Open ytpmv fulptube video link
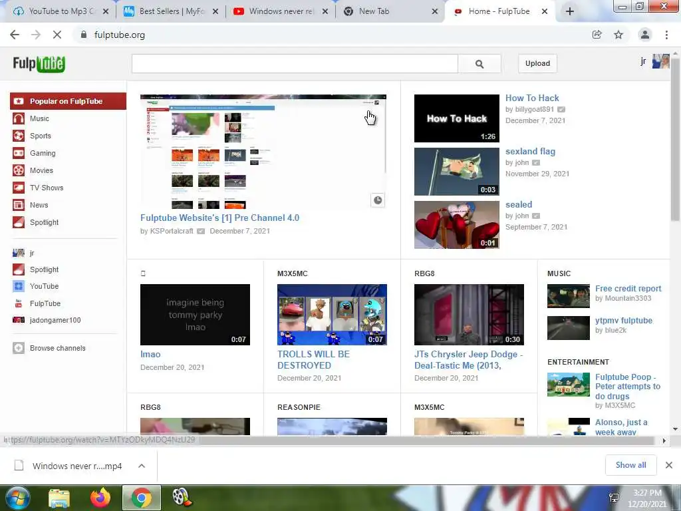 coord(624,321)
